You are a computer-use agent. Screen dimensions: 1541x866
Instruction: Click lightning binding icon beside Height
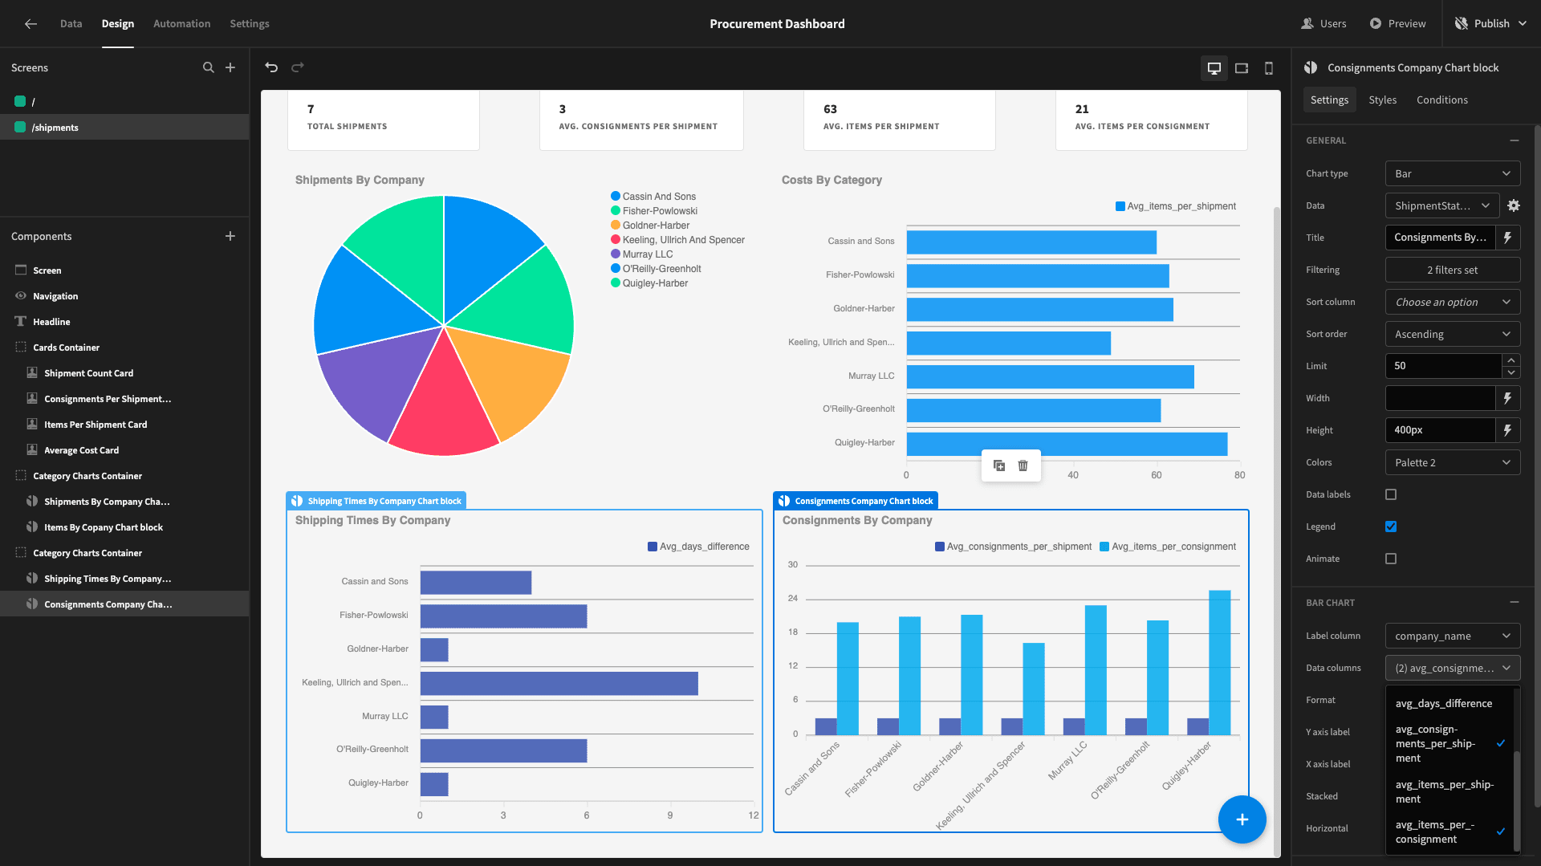pos(1508,430)
